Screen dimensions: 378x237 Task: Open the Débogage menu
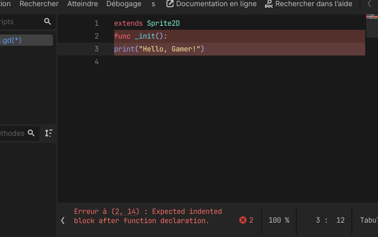(x=124, y=4)
